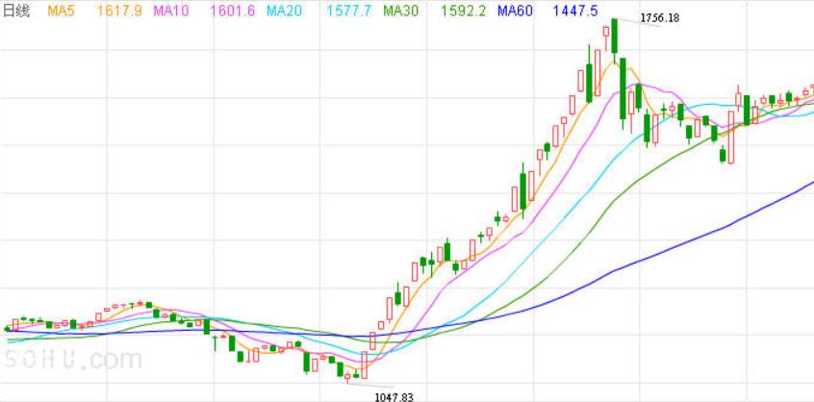Toggle the MA20 legend label

point(287,11)
